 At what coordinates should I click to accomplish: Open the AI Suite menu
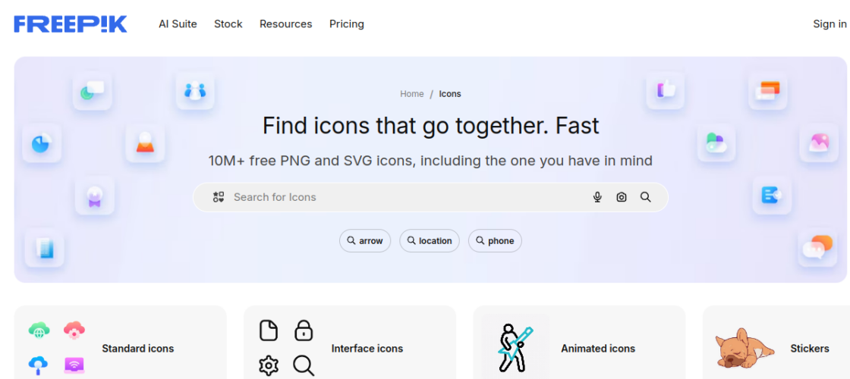(x=178, y=24)
